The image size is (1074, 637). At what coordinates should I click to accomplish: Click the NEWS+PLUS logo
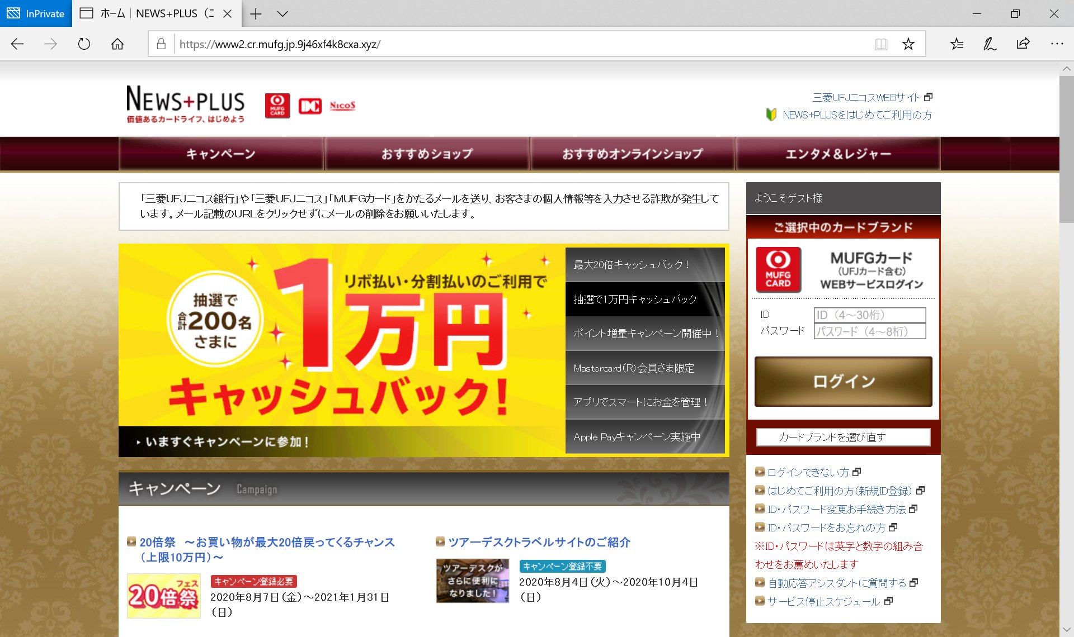tap(185, 104)
